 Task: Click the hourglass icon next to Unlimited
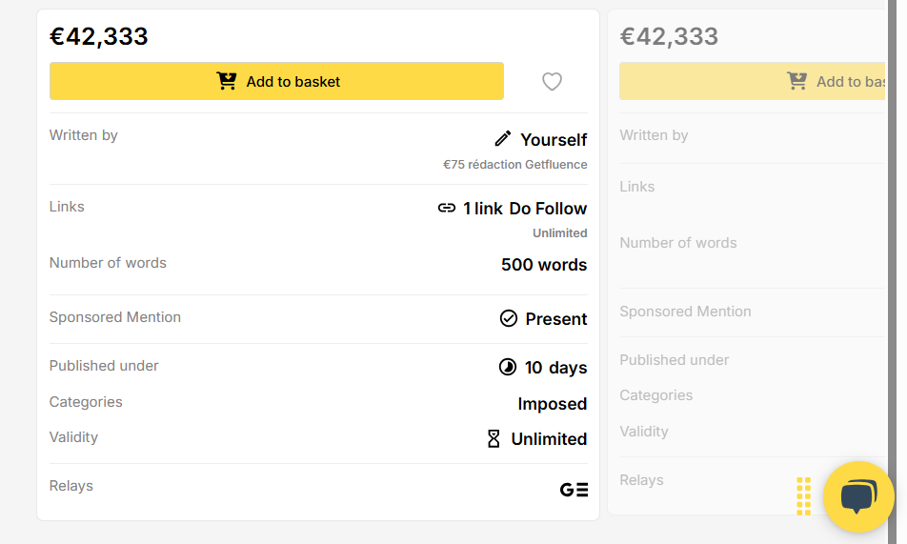point(494,438)
